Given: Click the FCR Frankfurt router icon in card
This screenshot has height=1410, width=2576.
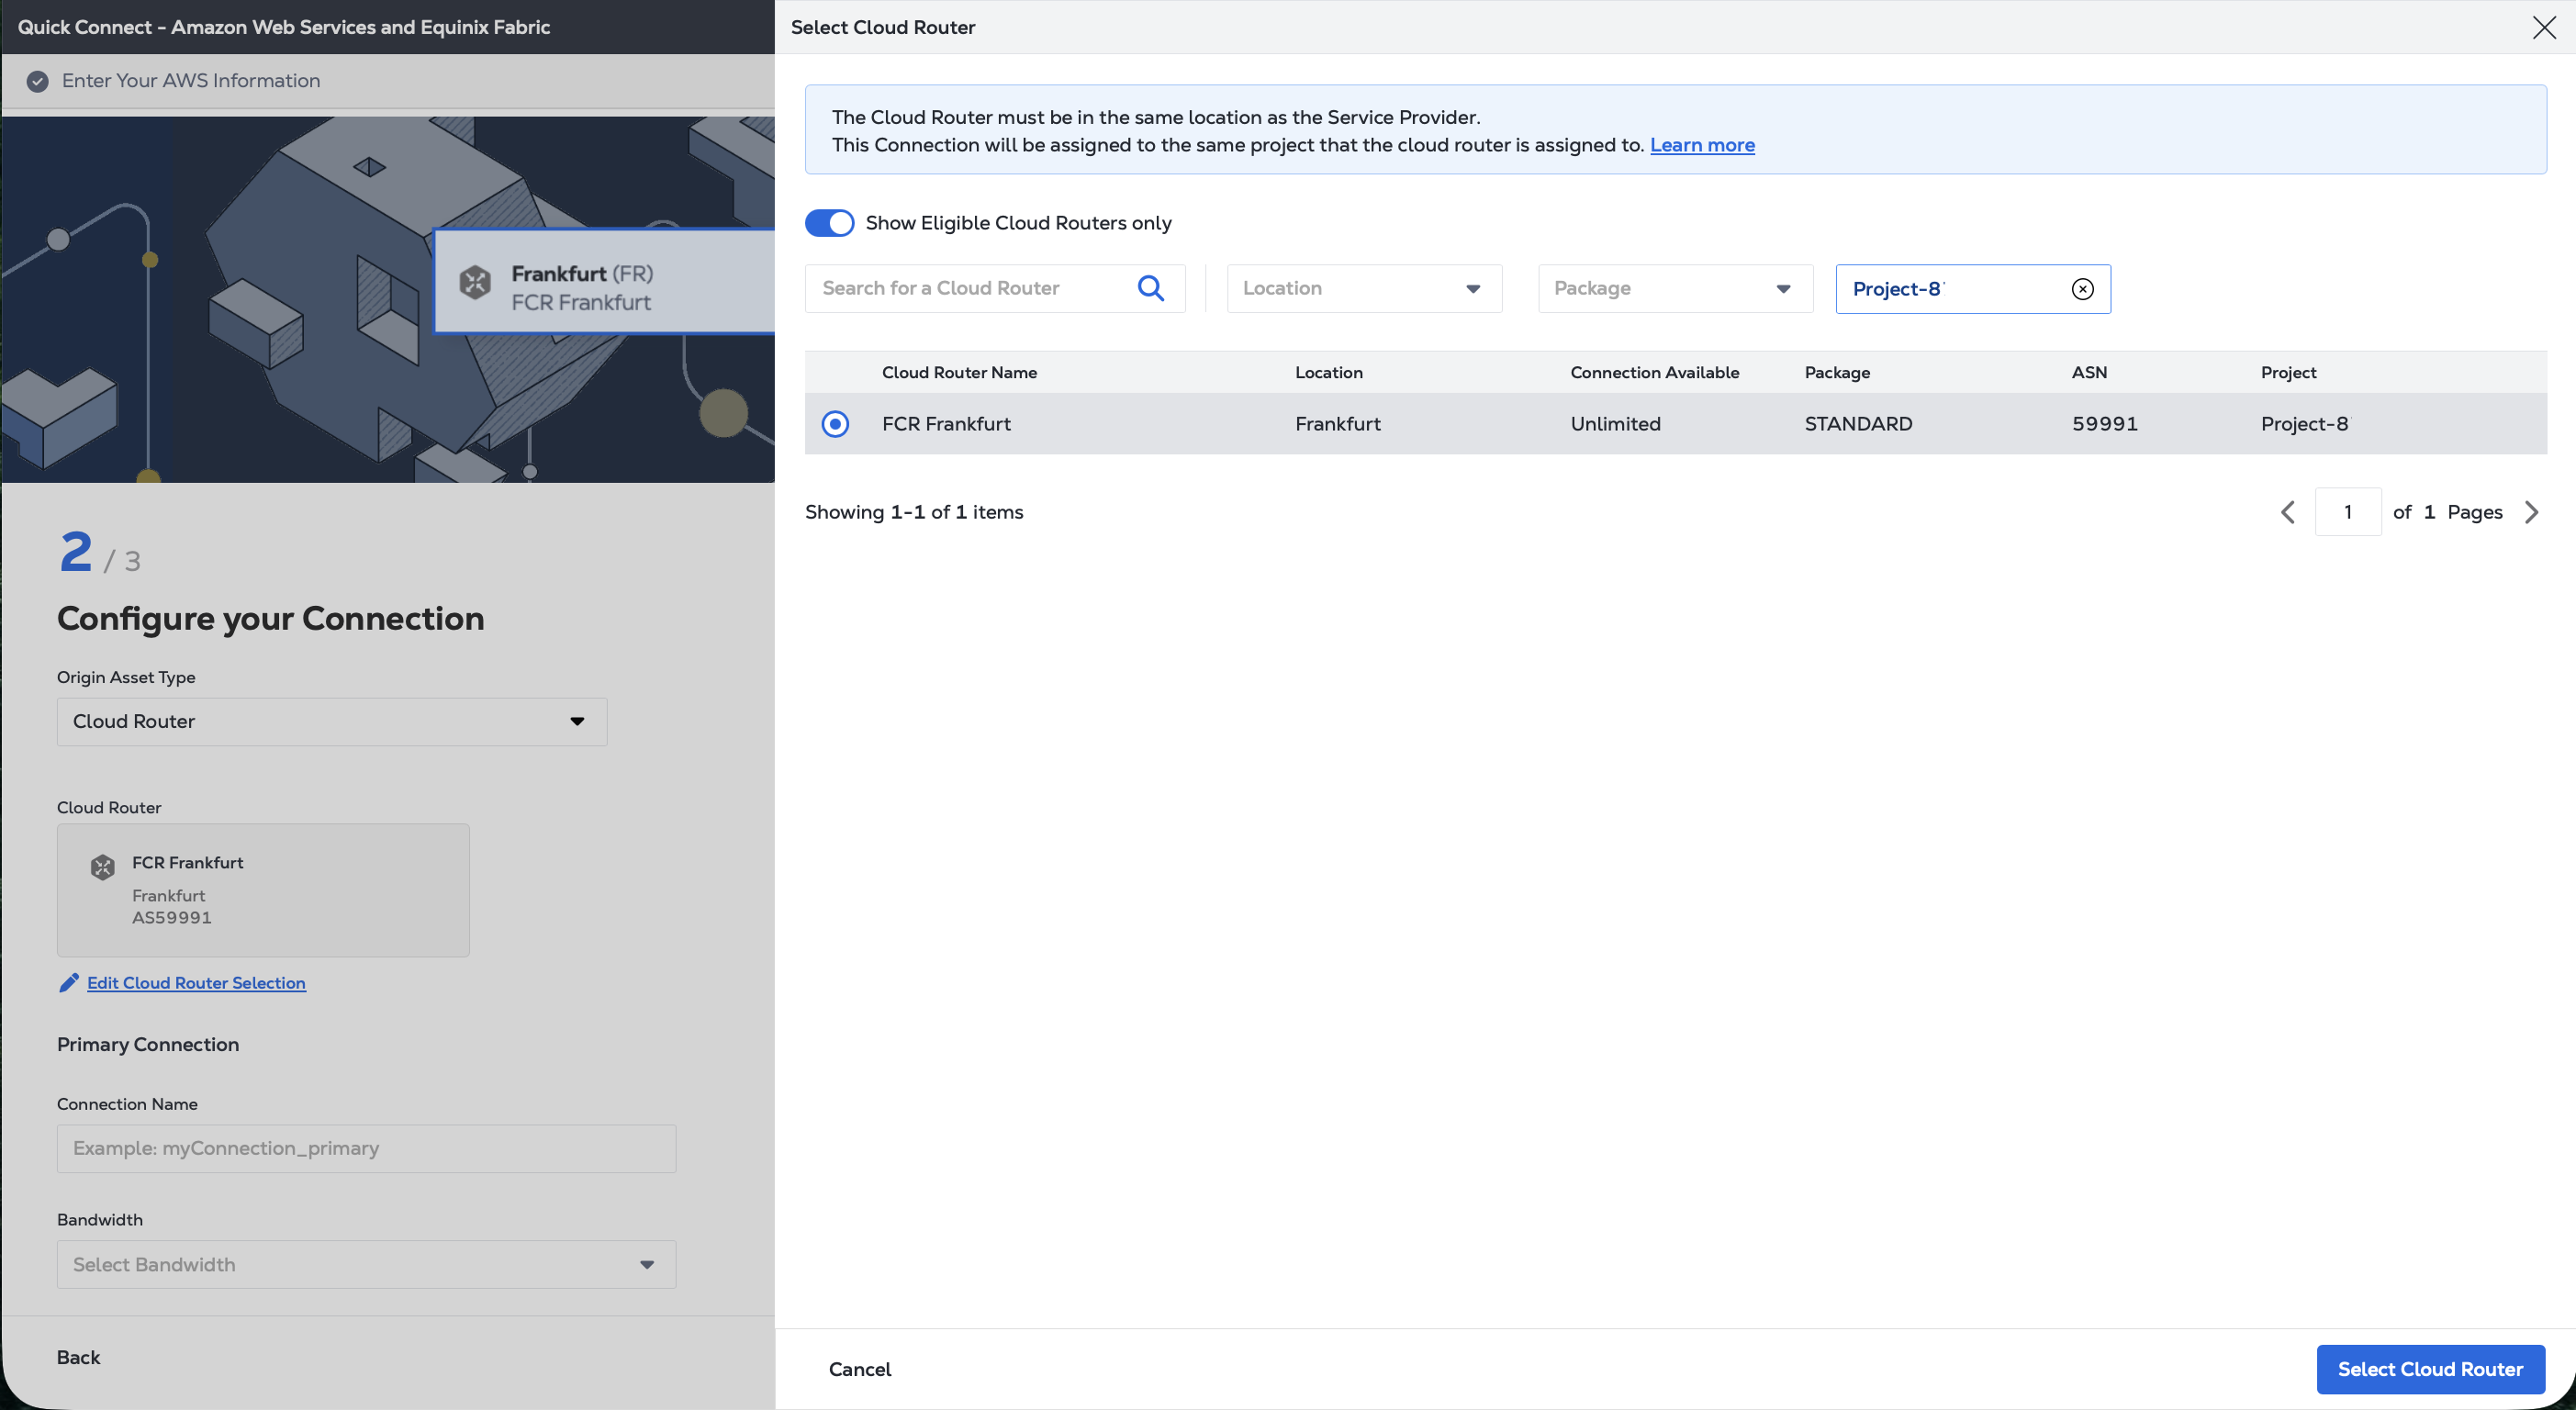Looking at the screenshot, I should tap(102, 866).
